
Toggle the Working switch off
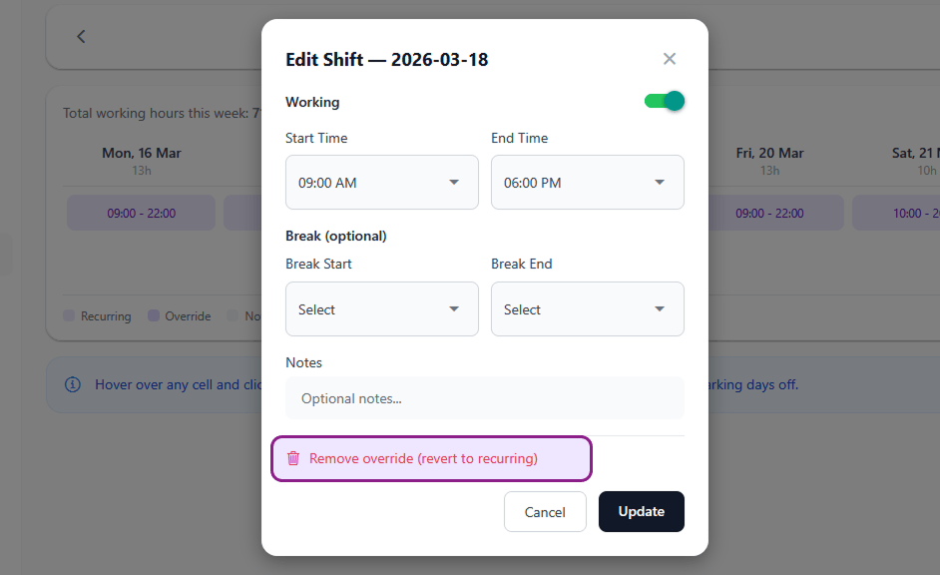tap(665, 101)
